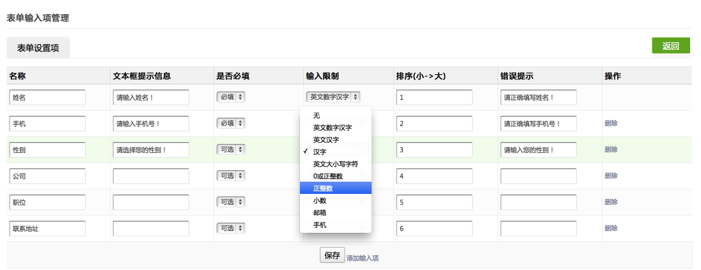Delete the 手机 row via 删除
Screen dimensions: 701x270
pos(611,123)
